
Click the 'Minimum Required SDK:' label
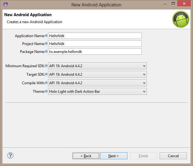tap(25, 66)
